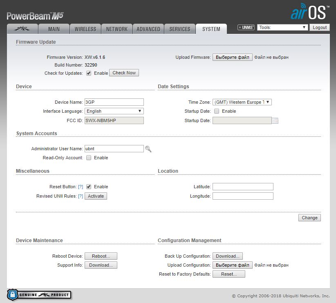Click the Latitude input field
This screenshot has width=336, height=303.
point(243,187)
